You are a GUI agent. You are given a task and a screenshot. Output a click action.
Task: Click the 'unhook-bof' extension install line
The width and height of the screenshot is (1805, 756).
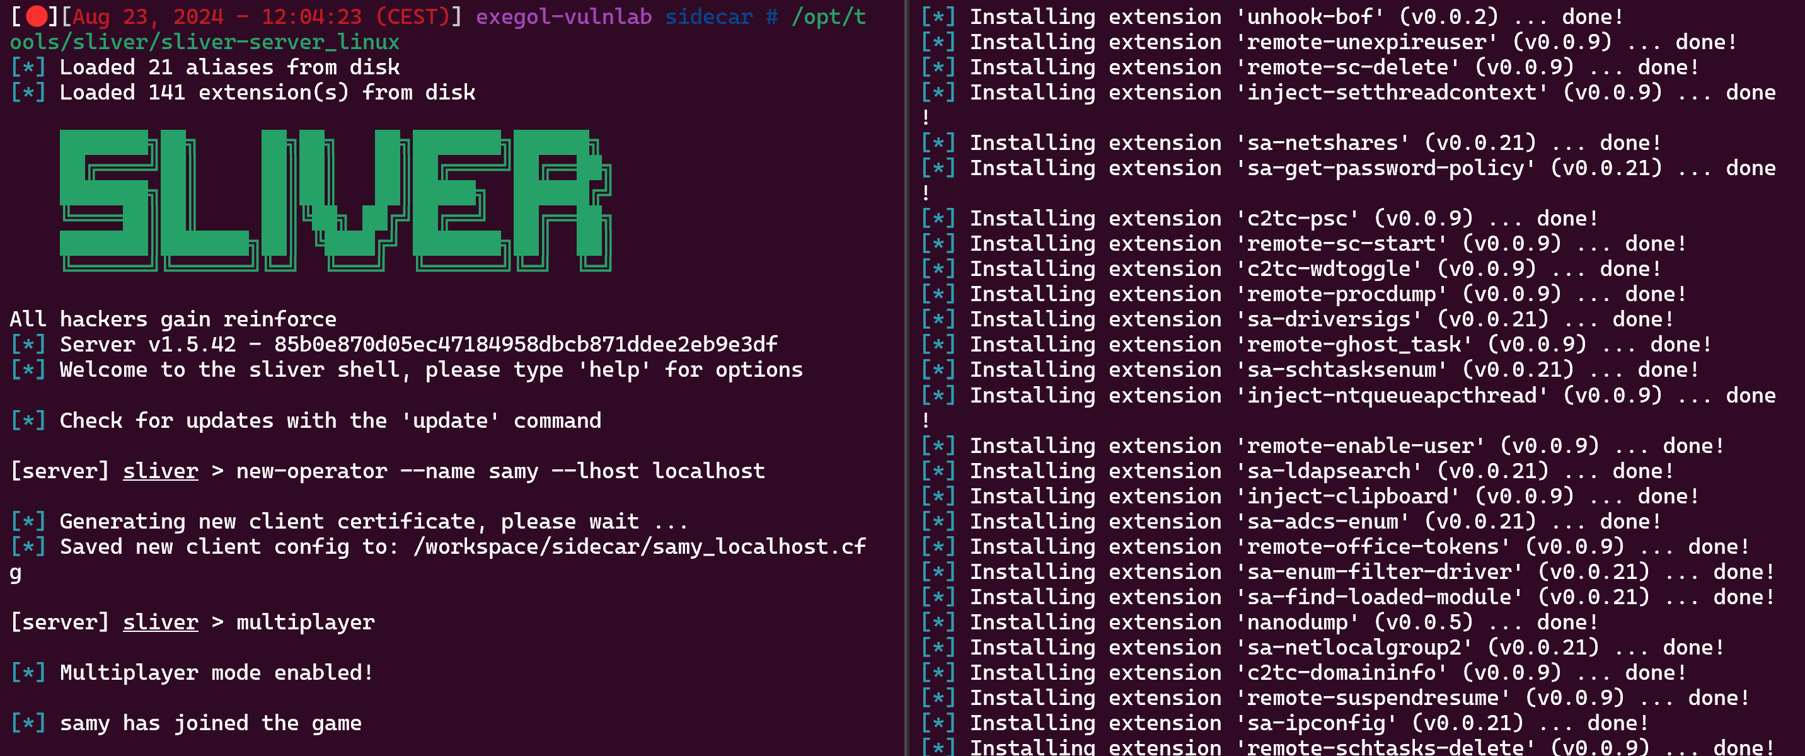1272,16
